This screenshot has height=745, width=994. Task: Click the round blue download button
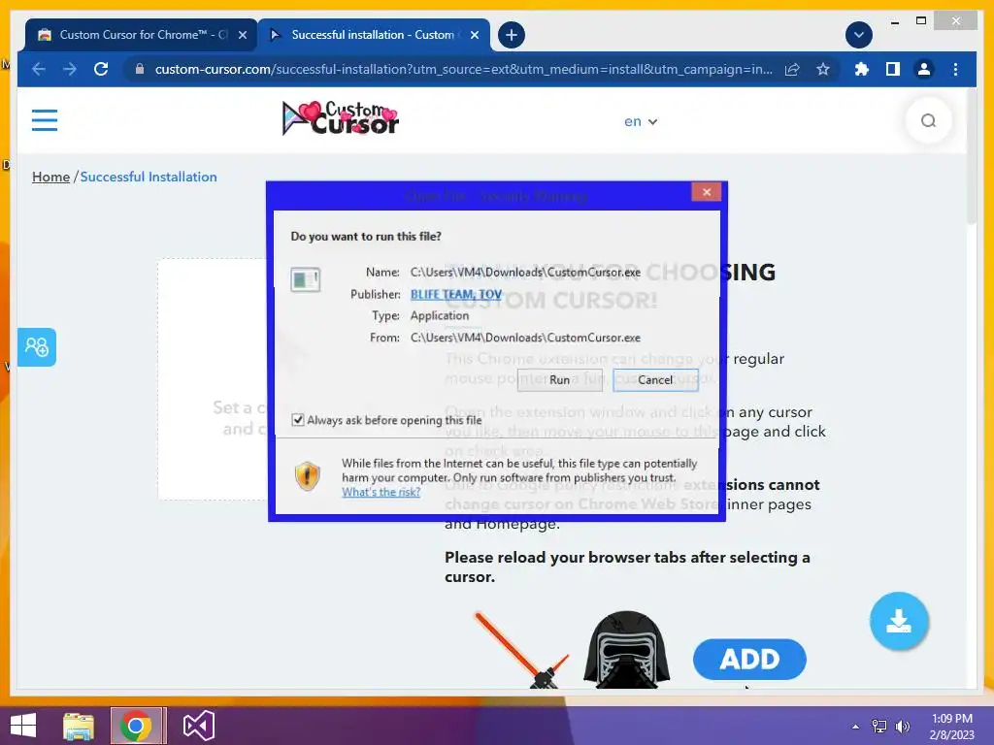click(899, 622)
